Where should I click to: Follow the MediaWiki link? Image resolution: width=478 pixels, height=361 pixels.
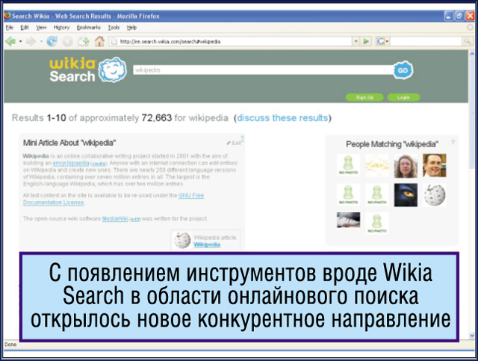pyautogui.click(x=115, y=219)
